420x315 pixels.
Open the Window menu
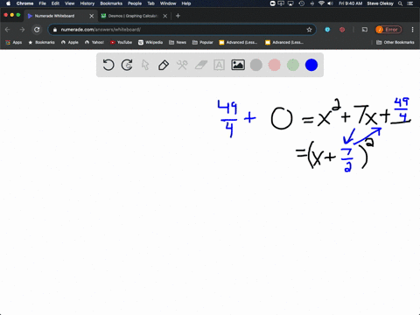168,3
